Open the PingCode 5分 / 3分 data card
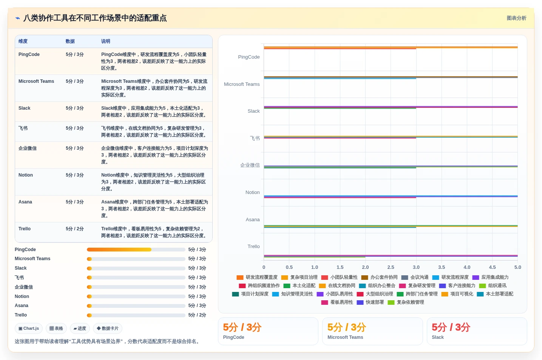The width and height of the screenshot is (542, 360). (268, 331)
